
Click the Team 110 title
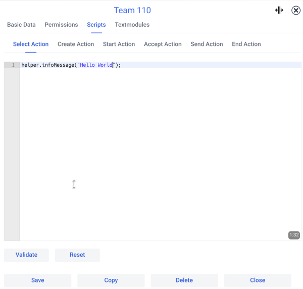tap(132, 10)
